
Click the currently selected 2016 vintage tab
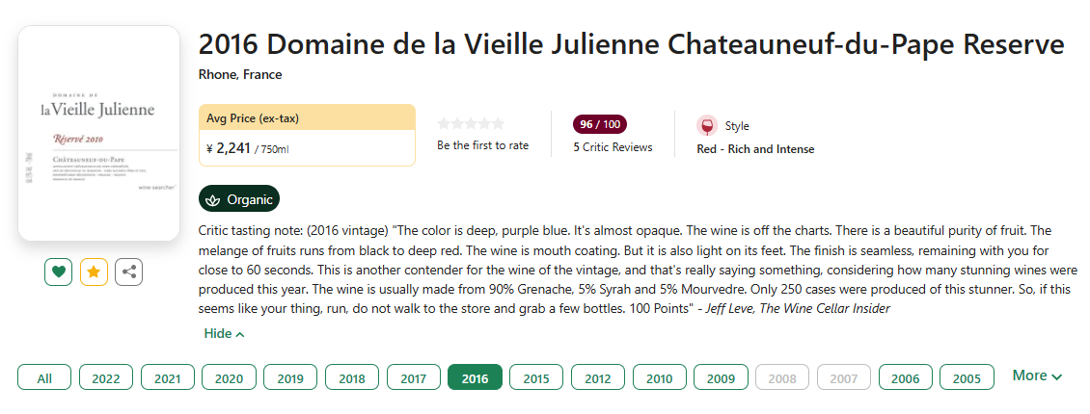point(475,378)
